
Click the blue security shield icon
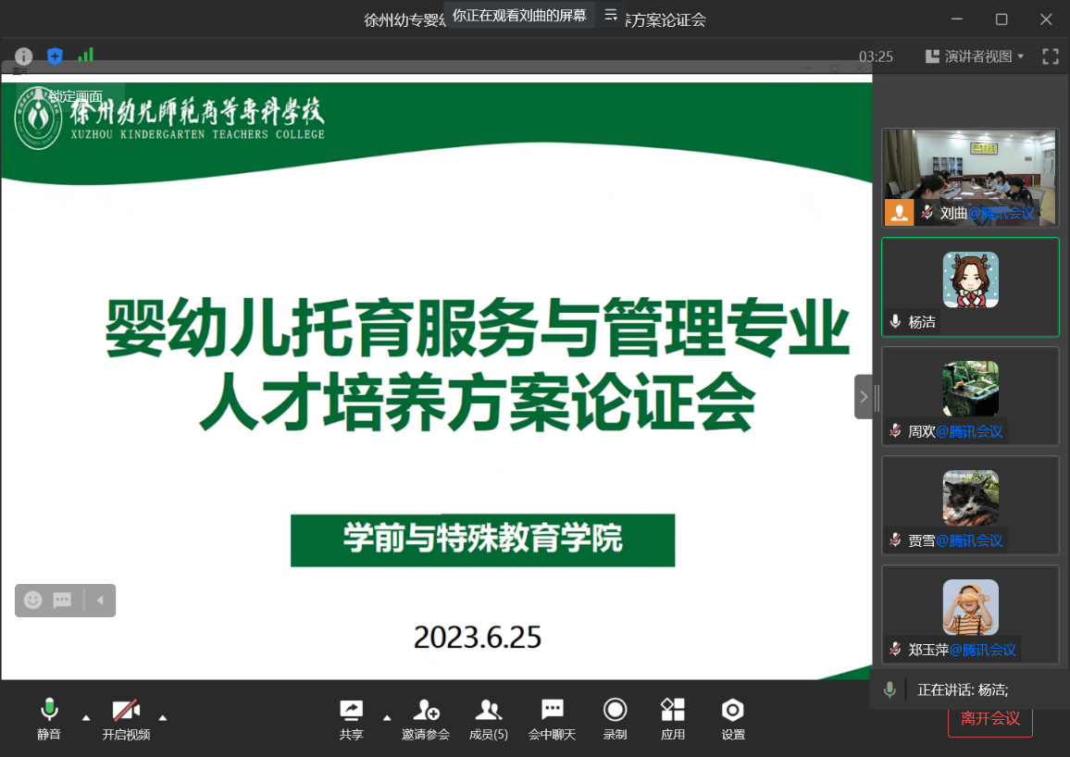[55, 56]
